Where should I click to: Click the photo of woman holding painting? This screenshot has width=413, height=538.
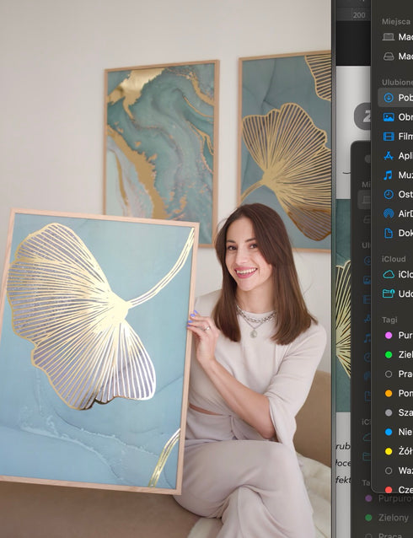(166, 269)
